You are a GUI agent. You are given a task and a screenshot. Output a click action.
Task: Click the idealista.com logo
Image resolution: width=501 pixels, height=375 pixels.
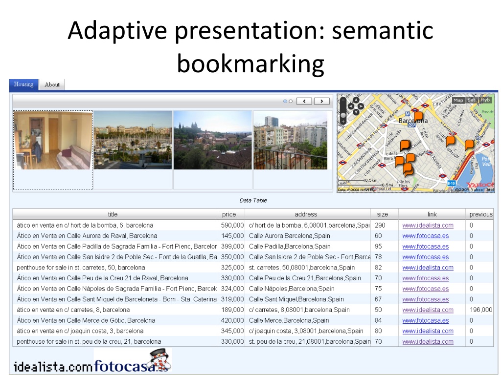(x=53, y=366)
